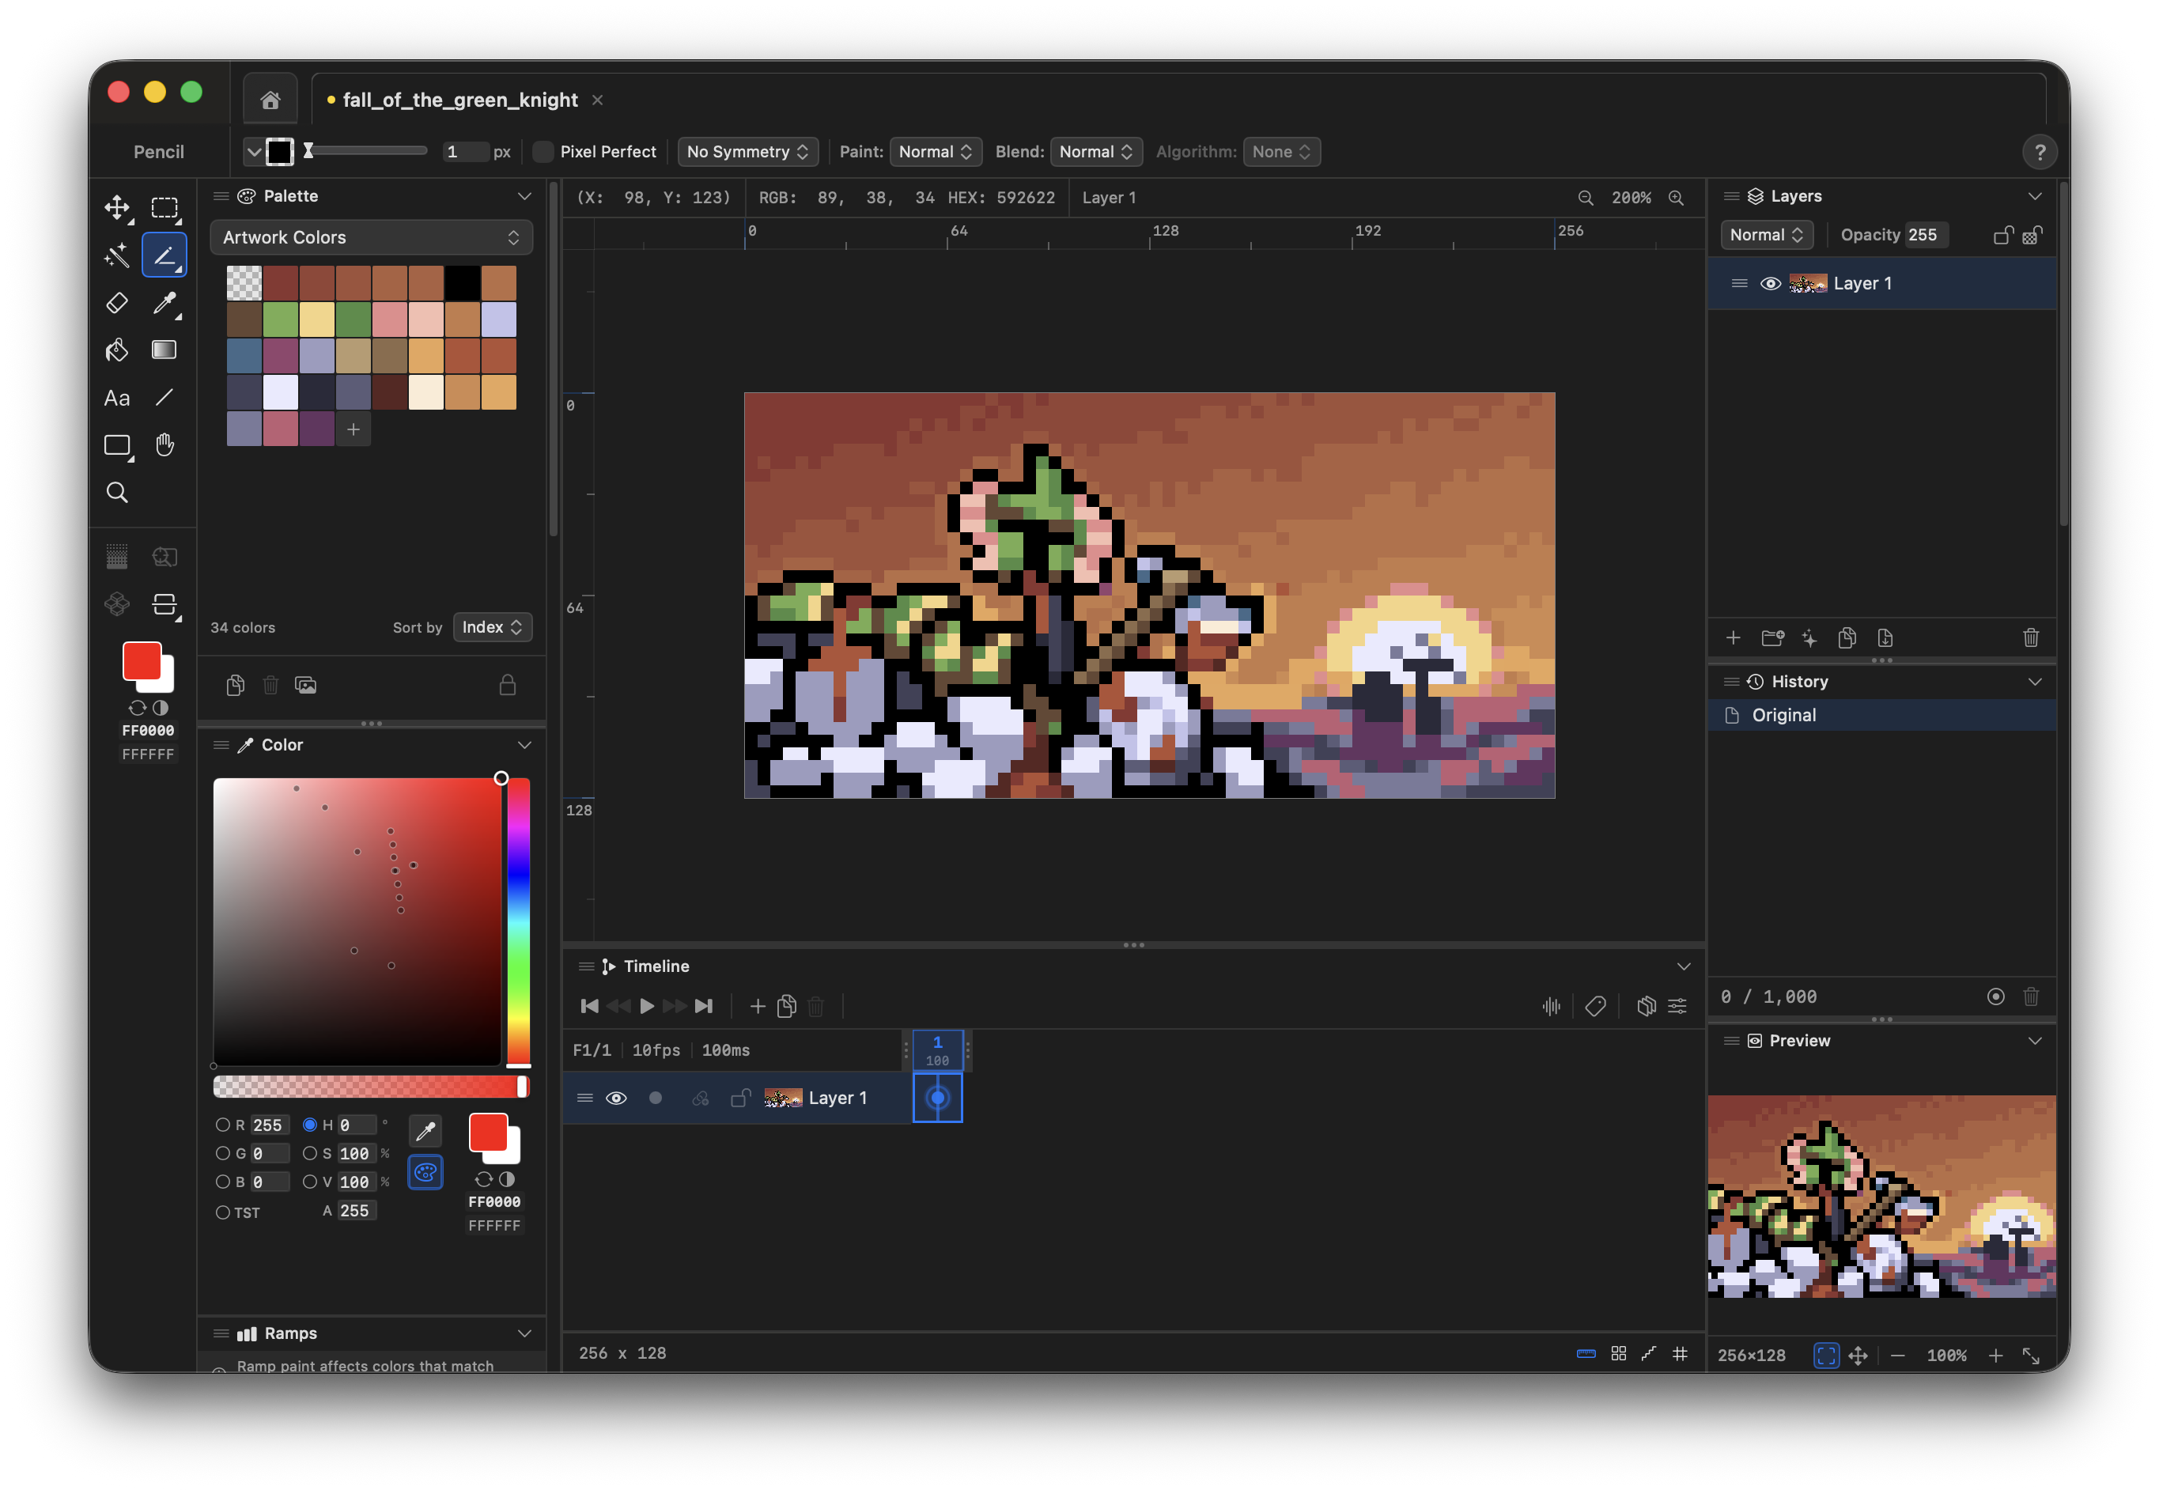This screenshot has width=2159, height=1490.
Task: Select the Pencil tool in toolbox
Action: [x=164, y=255]
